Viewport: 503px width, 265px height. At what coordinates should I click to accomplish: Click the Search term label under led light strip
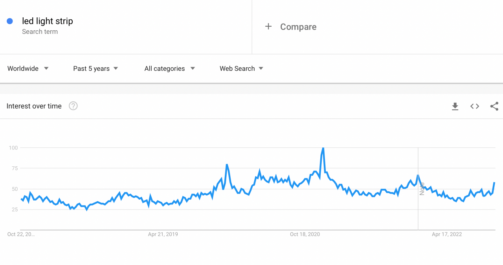tap(40, 31)
